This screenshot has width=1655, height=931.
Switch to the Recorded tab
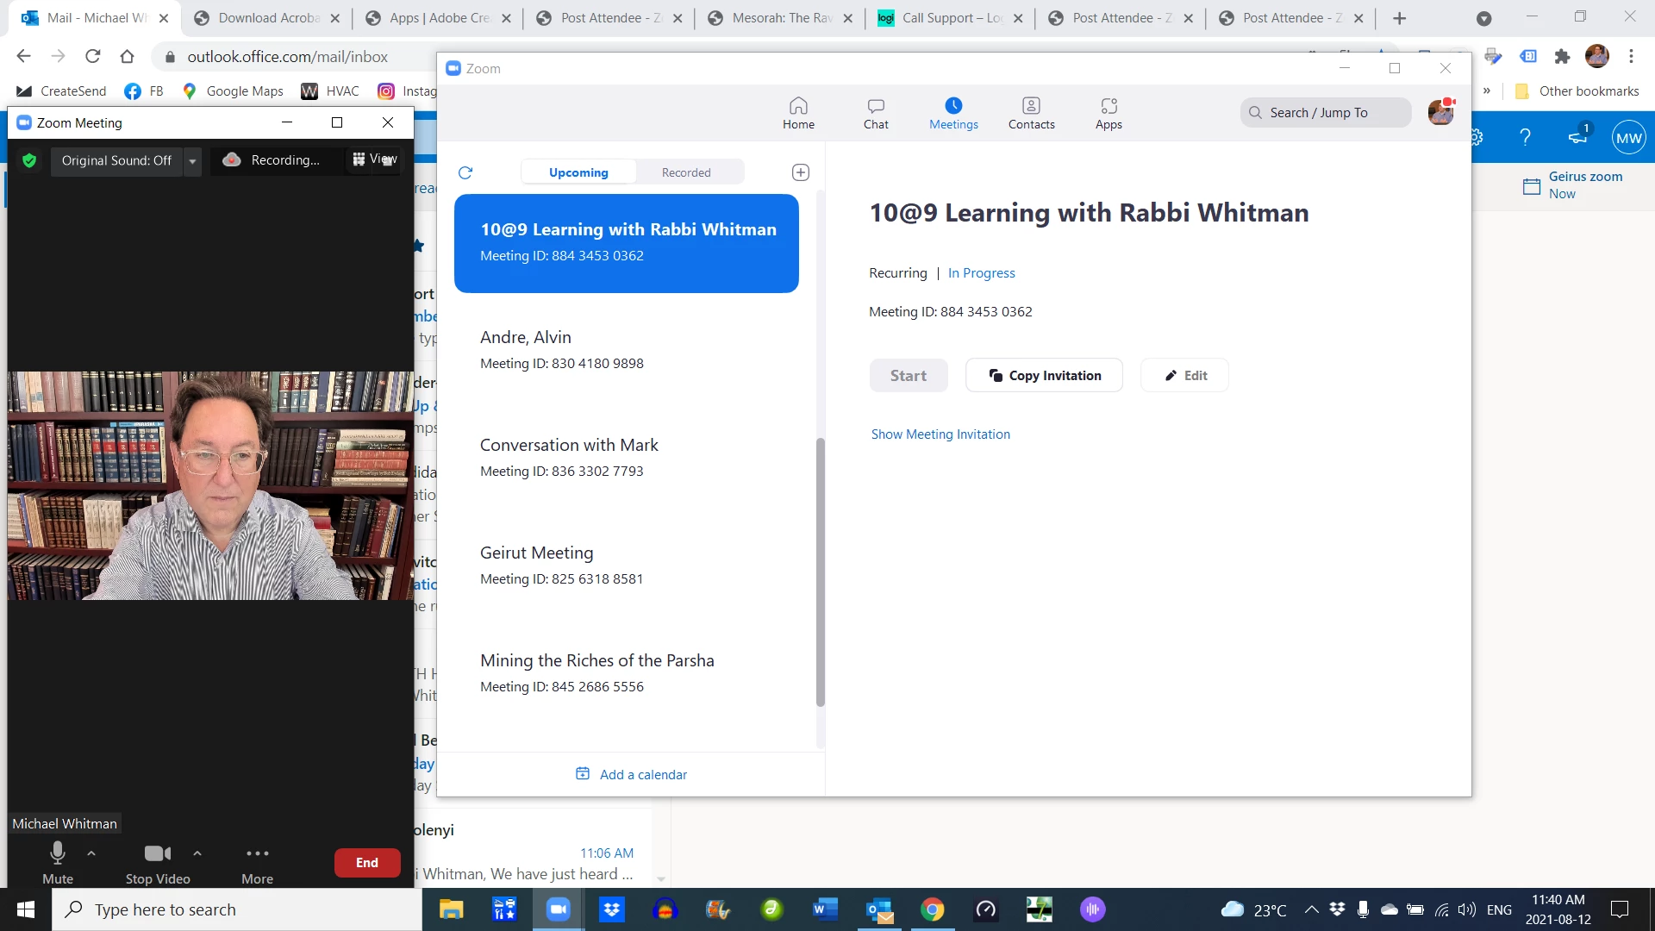(x=686, y=172)
